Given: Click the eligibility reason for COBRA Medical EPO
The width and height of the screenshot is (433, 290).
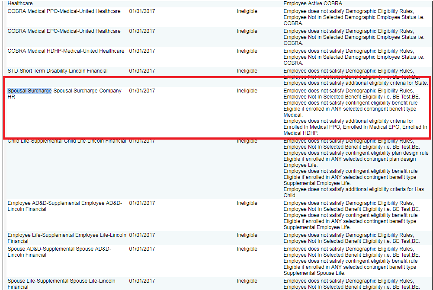Looking at the screenshot, I should click(354, 37).
